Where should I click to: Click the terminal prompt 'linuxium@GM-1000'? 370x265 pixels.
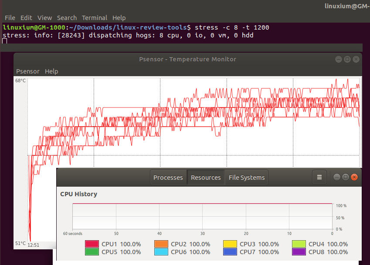coord(34,27)
